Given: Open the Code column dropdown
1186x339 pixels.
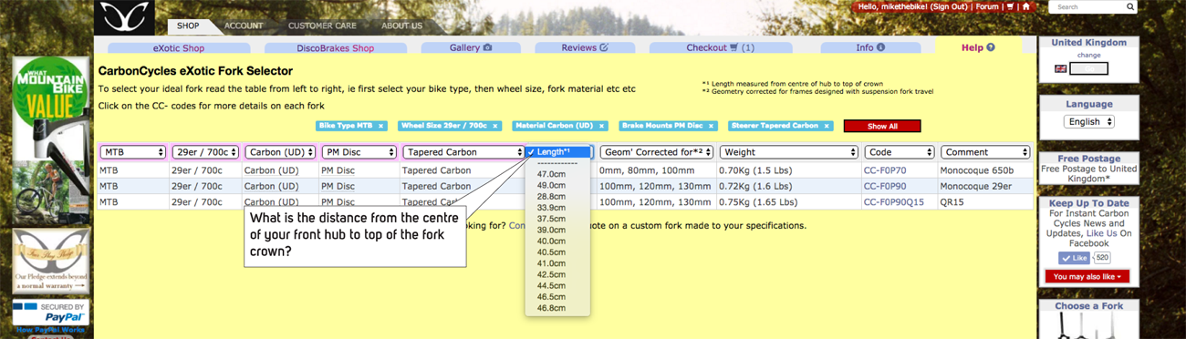Looking at the screenshot, I should point(900,152).
